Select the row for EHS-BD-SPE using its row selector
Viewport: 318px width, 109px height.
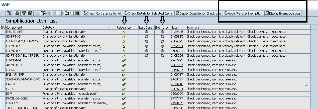[3, 32]
